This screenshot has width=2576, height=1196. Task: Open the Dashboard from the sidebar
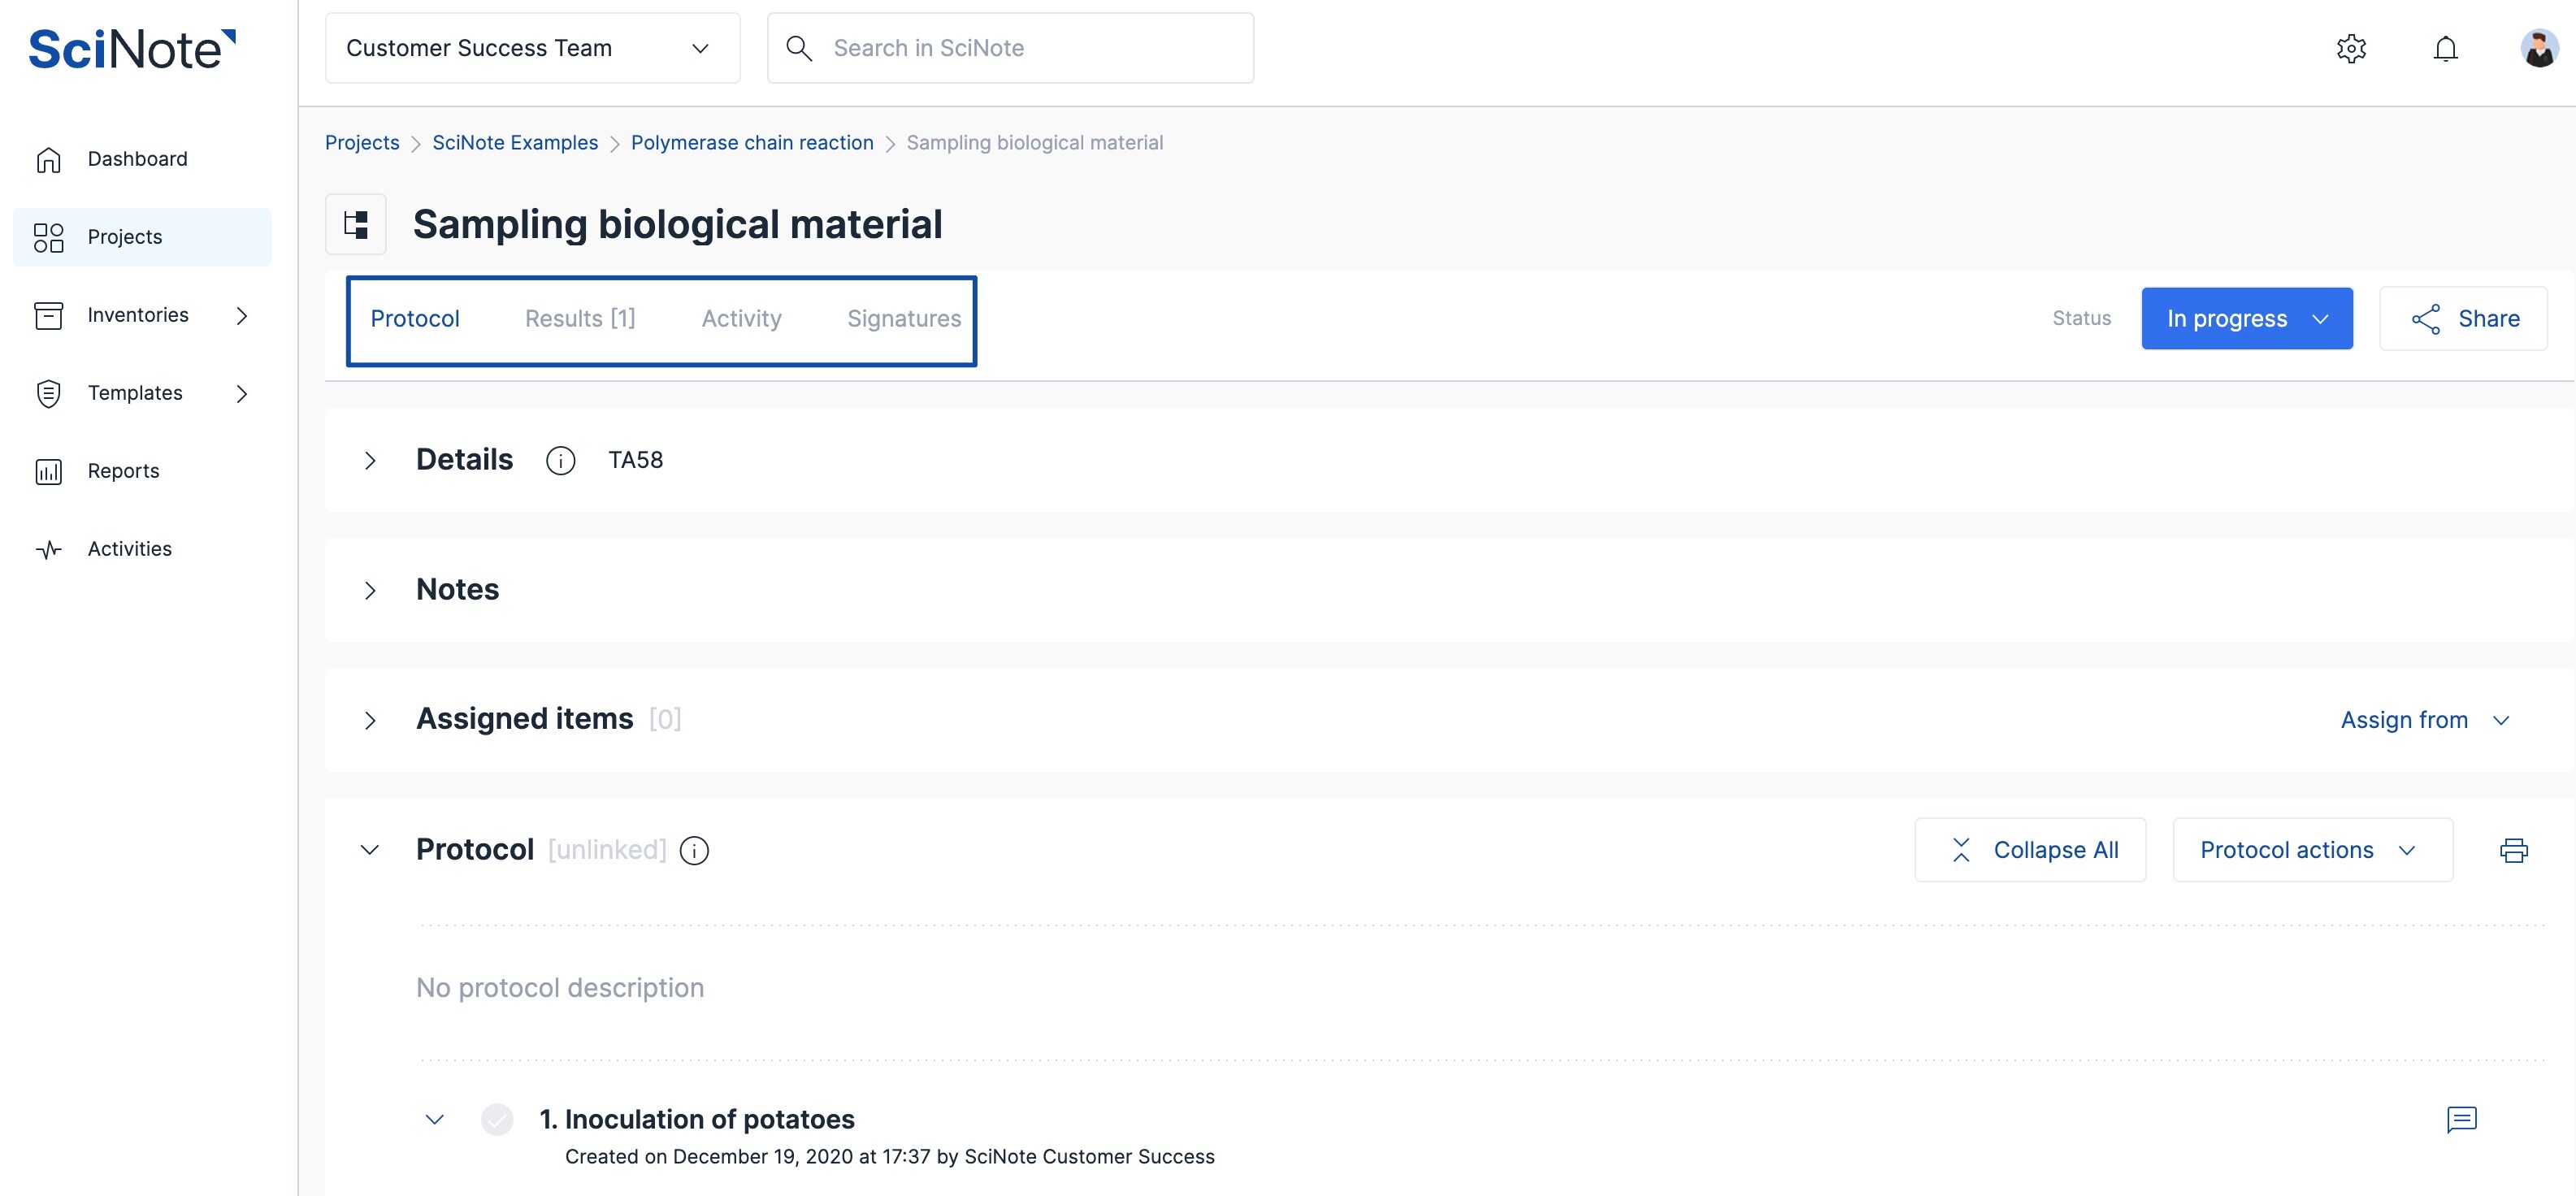click(x=137, y=158)
